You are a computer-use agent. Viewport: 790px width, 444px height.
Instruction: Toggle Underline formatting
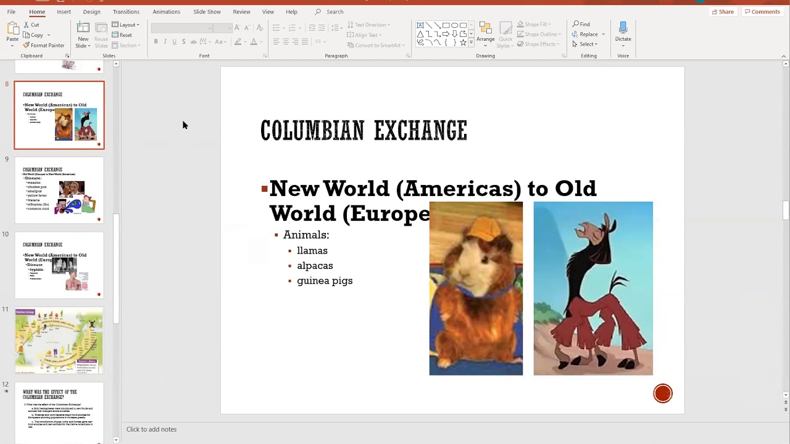pyautogui.click(x=174, y=41)
